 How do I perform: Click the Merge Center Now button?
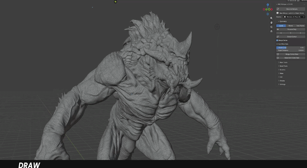click(x=290, y=54)
